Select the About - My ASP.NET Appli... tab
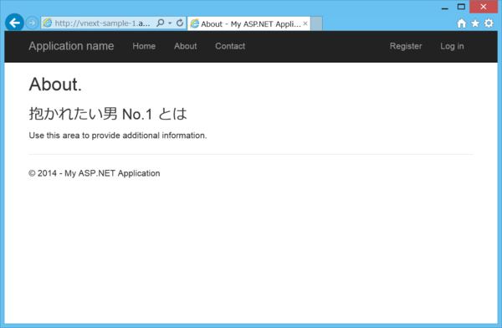Image resolution: width=502 pixels, height=328 pixels. pos(248,23)
